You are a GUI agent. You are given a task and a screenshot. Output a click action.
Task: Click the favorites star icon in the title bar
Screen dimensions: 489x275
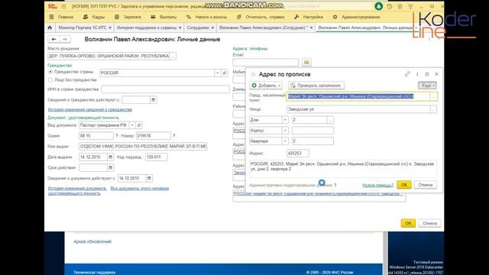(x=400, y=6)
